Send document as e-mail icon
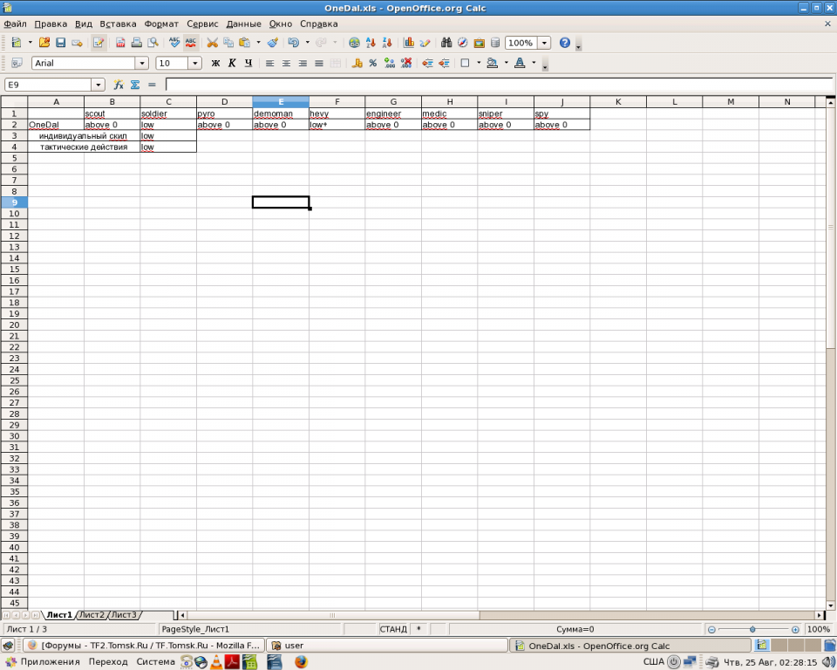837x670 pixels. [x=77, y=43]
